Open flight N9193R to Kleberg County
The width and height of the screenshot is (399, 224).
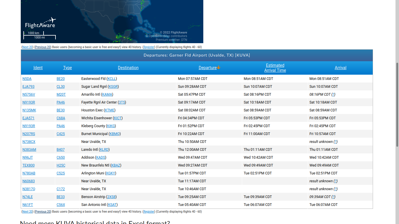[29, 126]
